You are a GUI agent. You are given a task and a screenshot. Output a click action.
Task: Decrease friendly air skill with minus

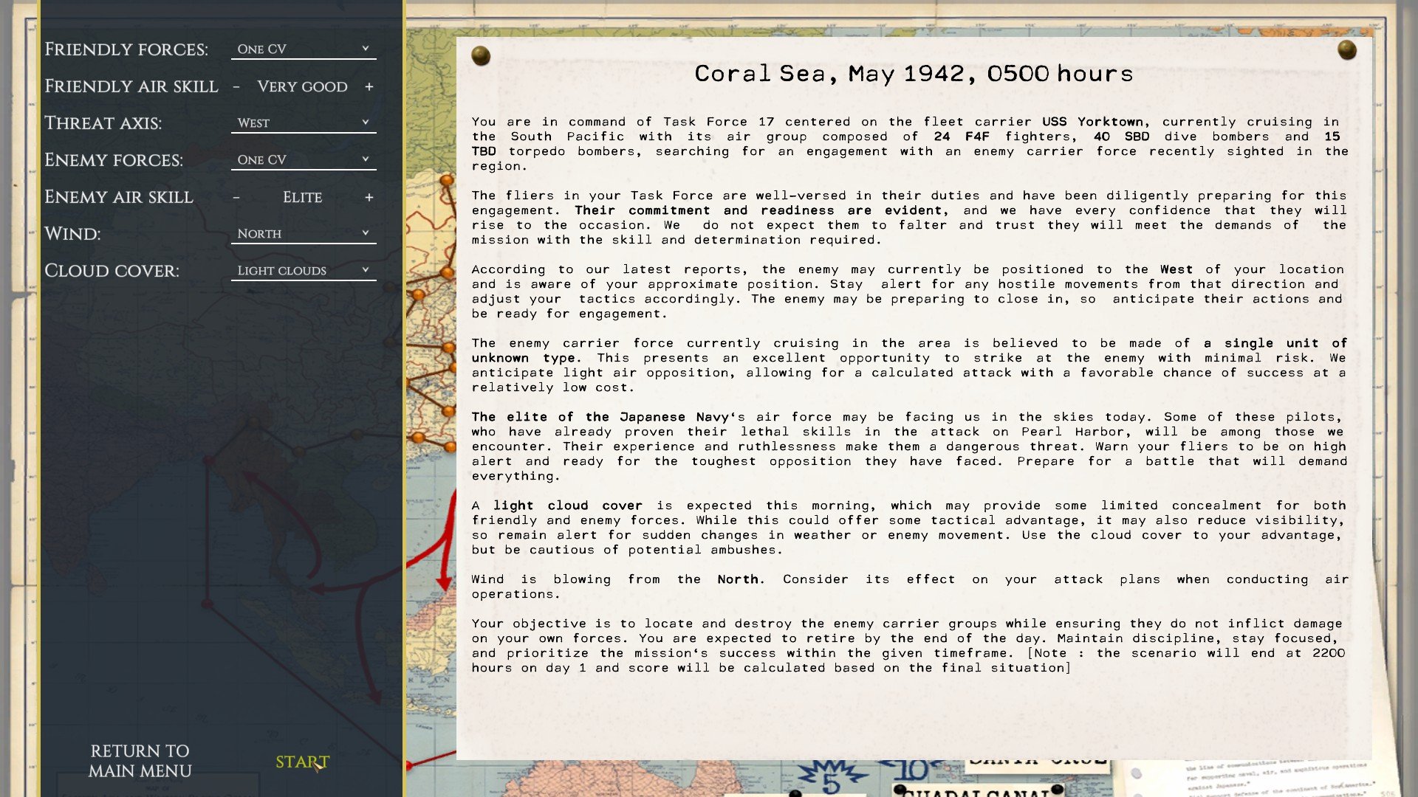[x=236, y=87]
